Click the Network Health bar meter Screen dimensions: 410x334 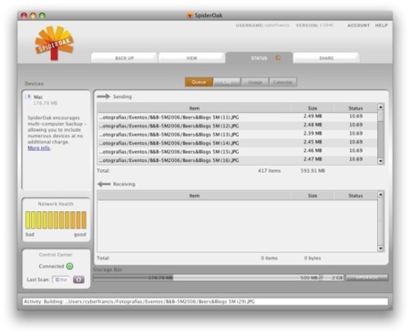[x=56, y=220]
